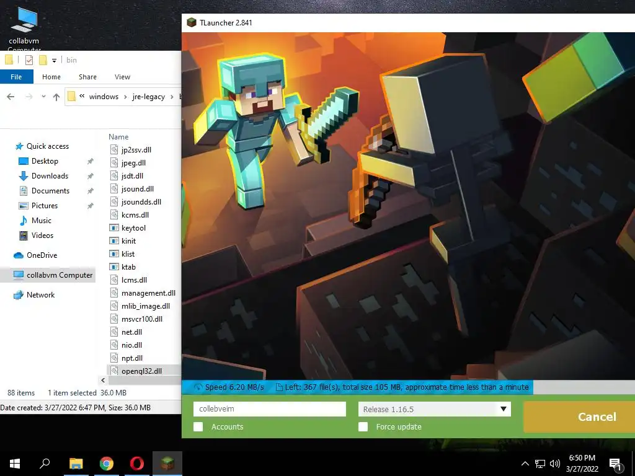Click the Documents icon in sidebar
This screenshot has height=476, width=635.
pos(24,191)
